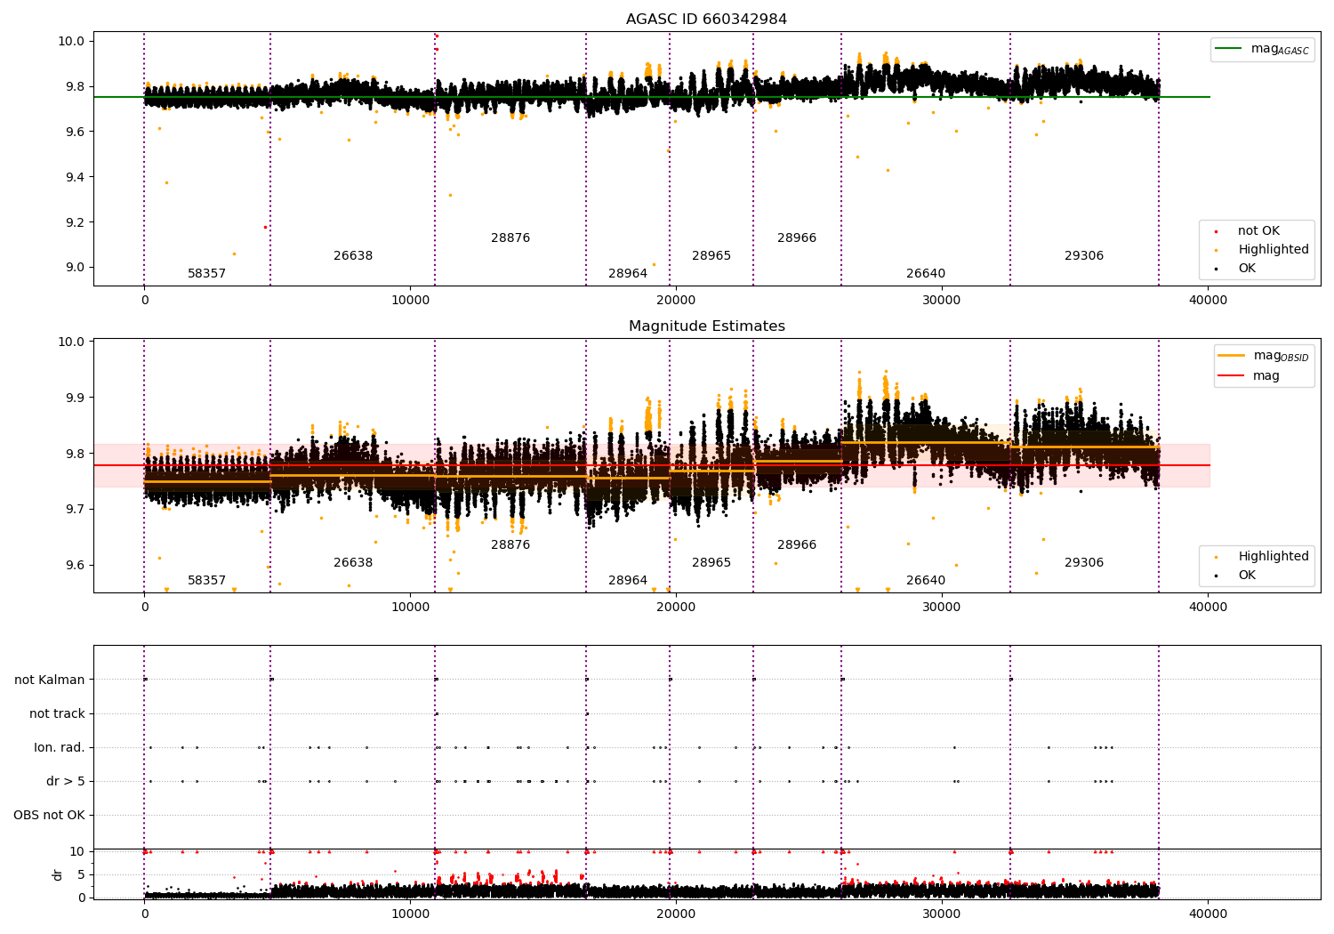The width and height of the screenshot is (1334, 934).
Task: Click 58357 in the Magnitude Estimates plot
Action: [206, 581]
